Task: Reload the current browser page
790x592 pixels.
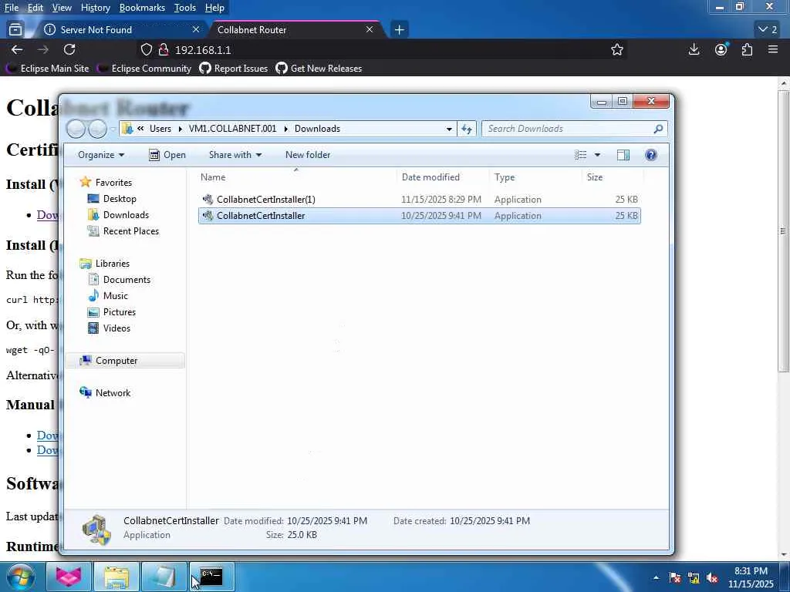Action: coord(69,49)
